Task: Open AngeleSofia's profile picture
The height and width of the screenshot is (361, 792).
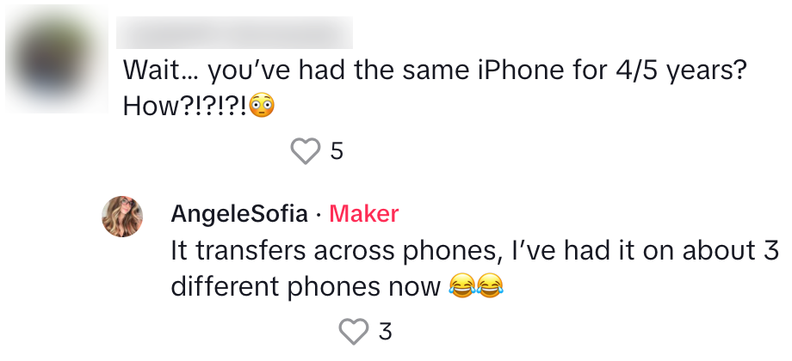Action: click(x=122, y=217)
